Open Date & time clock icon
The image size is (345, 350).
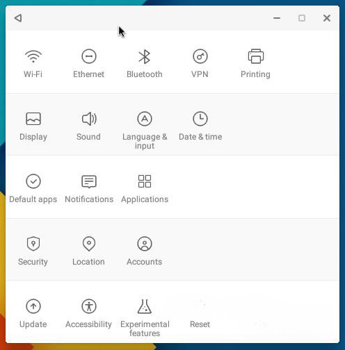[x=200, y=119]
